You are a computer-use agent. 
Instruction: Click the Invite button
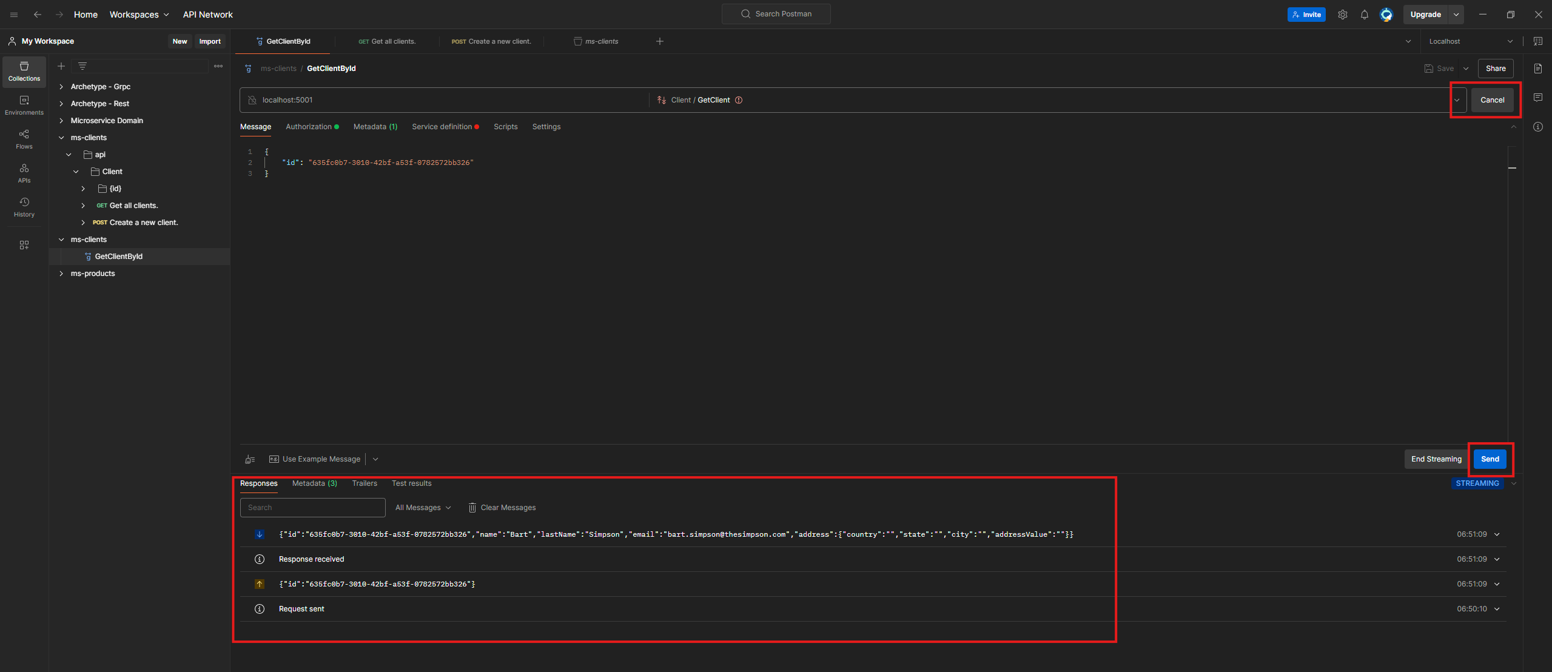(1306, 15)
